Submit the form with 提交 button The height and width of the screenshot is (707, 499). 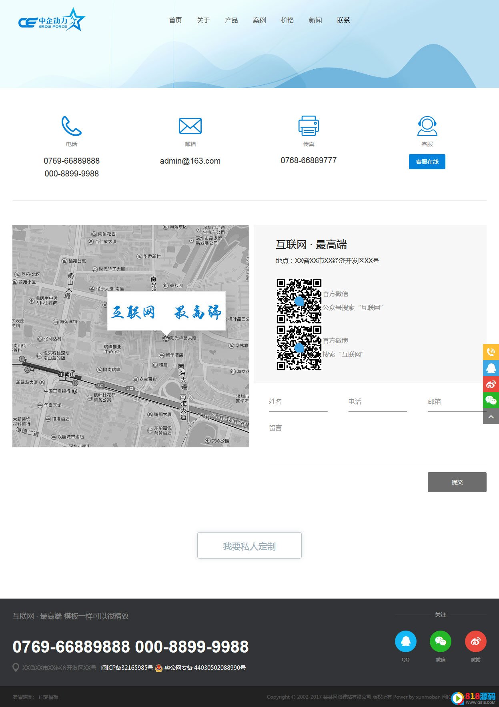point(457,482)
